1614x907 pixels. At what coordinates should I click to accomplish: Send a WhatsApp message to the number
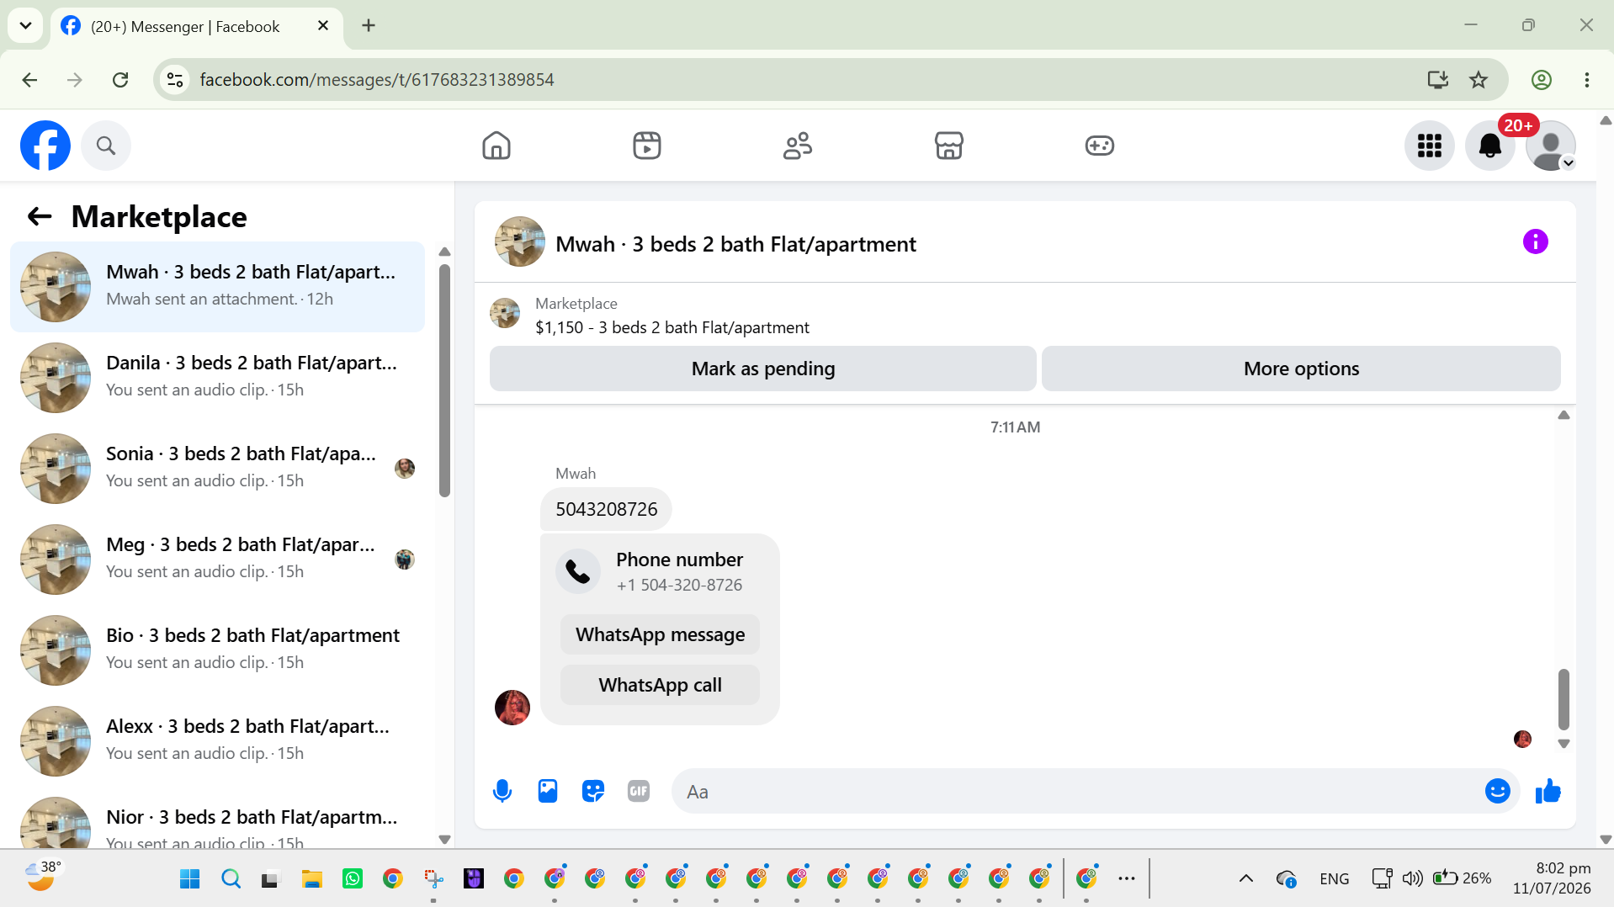tap(660, 634)
